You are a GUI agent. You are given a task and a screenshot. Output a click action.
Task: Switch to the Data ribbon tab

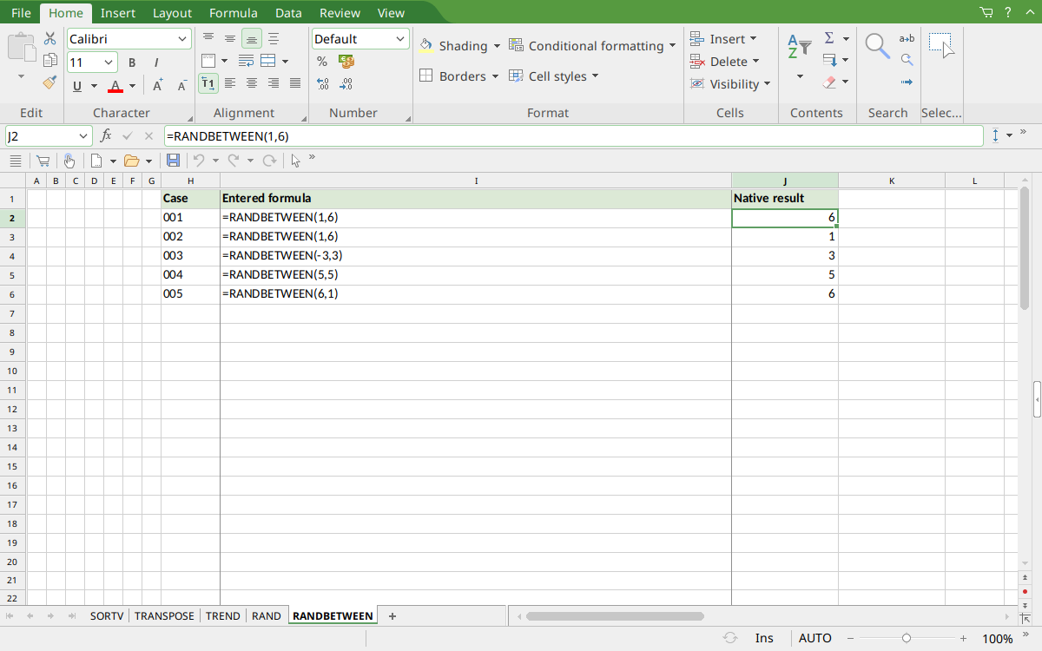[x=288, y=13]
